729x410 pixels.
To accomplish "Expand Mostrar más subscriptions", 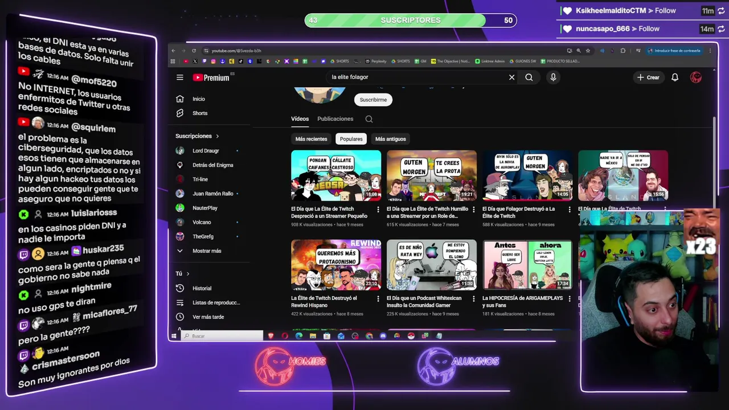I will click(x=206, y=251).
